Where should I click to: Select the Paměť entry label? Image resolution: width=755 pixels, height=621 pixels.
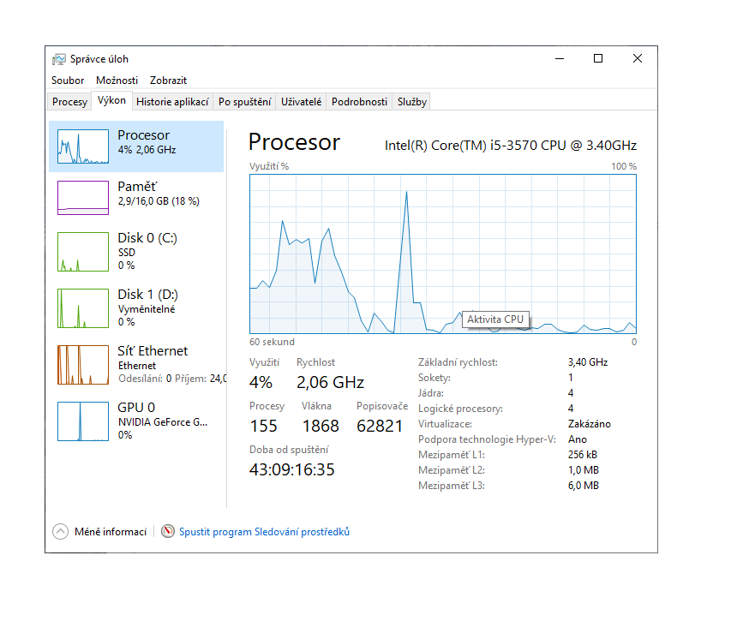(137, 187)
